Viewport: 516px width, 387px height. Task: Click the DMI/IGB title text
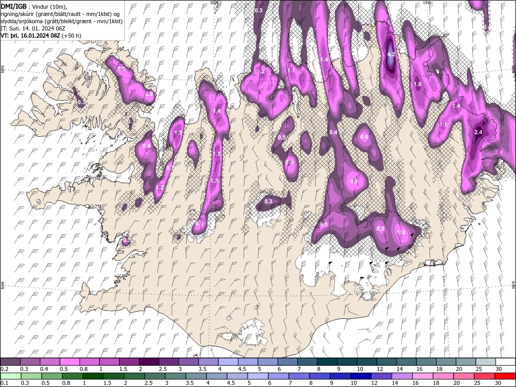point(14,6)
